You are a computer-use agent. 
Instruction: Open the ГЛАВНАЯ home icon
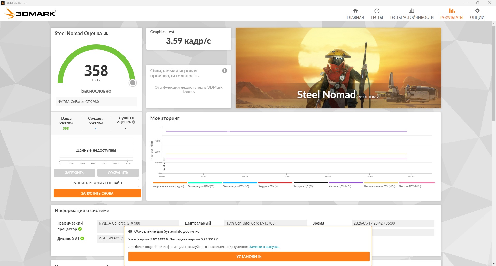[x=355, y=11]
